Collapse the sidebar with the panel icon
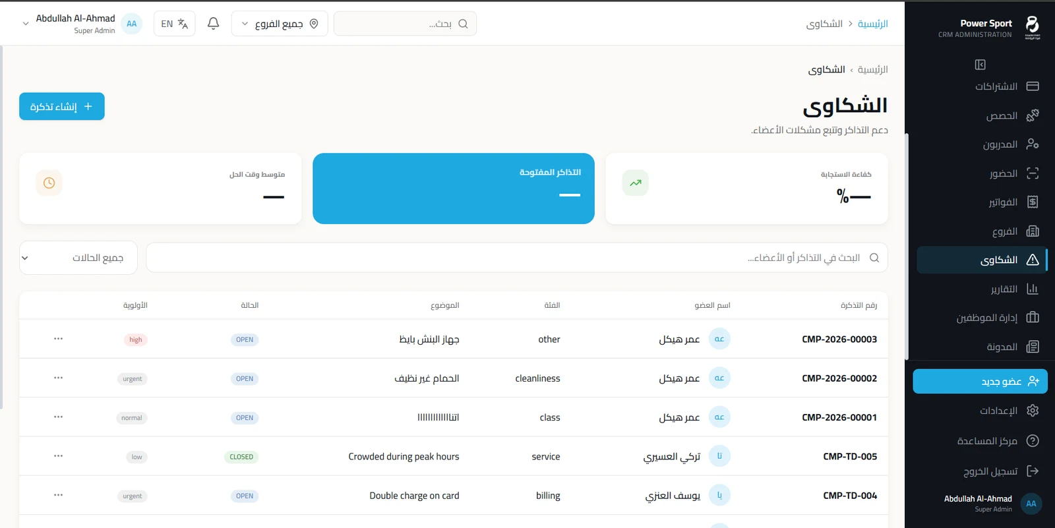 click(980, 65)
